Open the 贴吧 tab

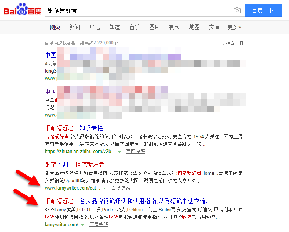pyautogui.click(x=94, y=27)
